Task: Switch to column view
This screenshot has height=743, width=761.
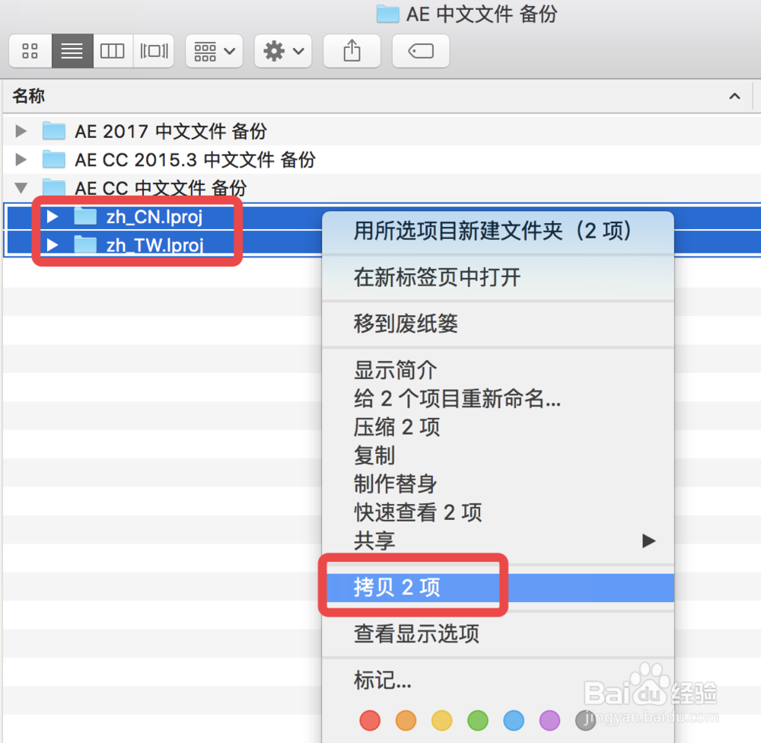Action: [x=113, y=51]
